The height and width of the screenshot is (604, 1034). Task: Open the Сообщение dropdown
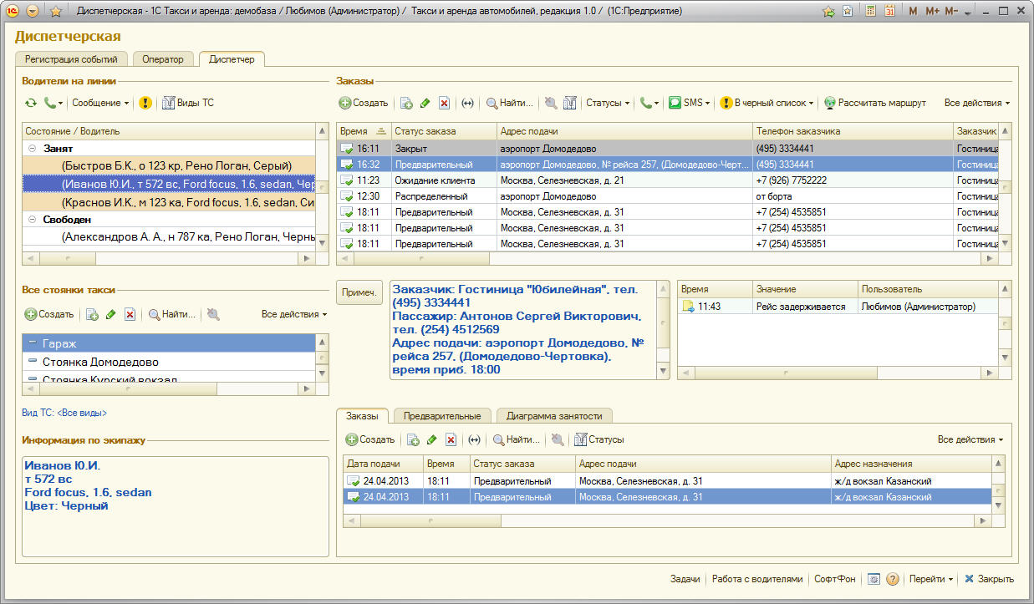coord(100,103)
